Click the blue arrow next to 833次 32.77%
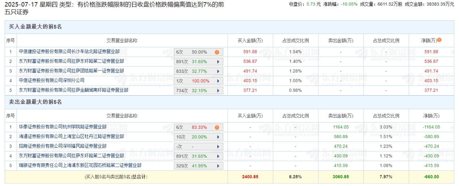Viewport: 459px width, 186px height. pyautogui.click(x=218, y=71)
